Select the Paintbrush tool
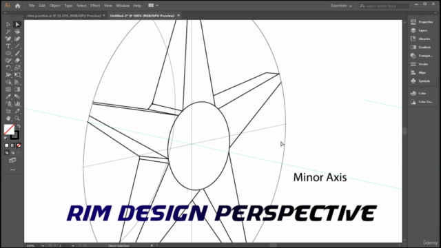441x248 pixels. pyautogui.click(x=17, y=53)
